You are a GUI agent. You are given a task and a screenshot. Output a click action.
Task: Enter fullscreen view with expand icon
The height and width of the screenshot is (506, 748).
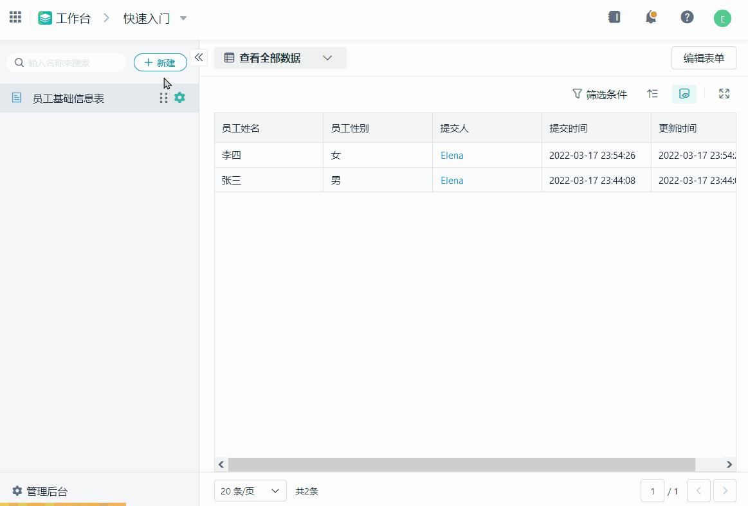724,94
